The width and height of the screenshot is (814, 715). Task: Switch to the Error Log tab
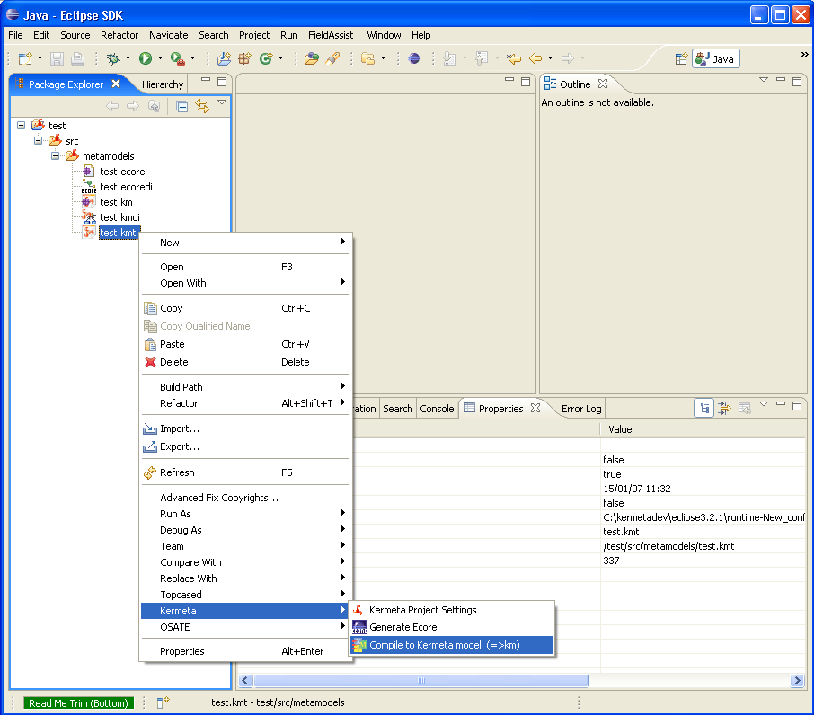click(x=581, y=409)
